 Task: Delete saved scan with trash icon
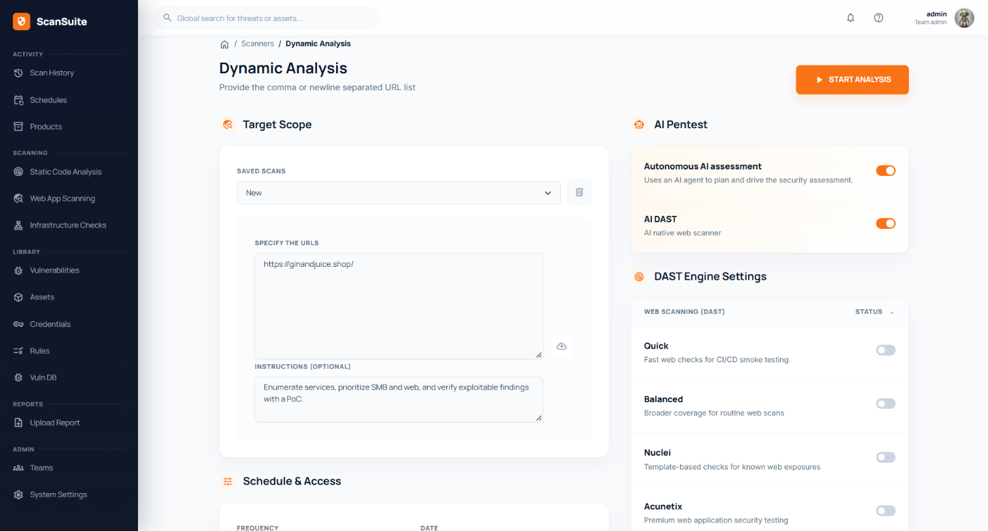pos(579,192)
